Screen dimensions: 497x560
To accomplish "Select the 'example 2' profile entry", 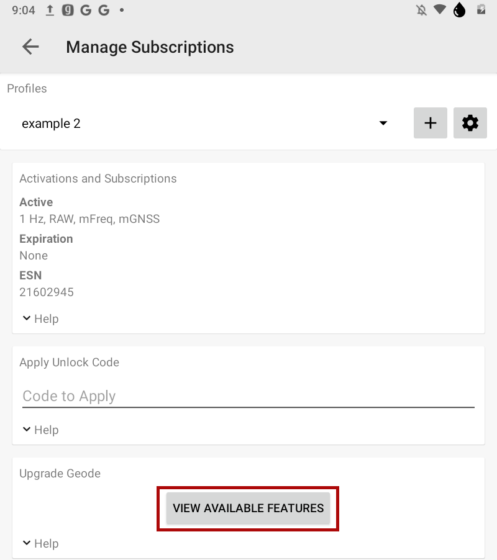I will coord(52,124).
